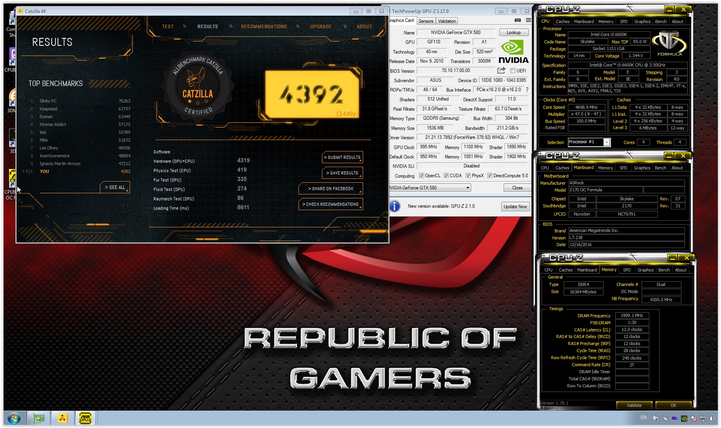This screenshot has height=428, width=721.
Task: Click Catzilla taskbar icon
Action: (x=62, y=419)
